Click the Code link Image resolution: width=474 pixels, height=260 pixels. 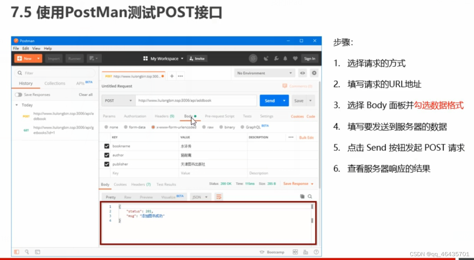coord(311,117)
